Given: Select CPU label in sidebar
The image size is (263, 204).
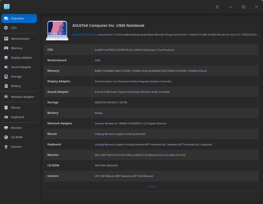Looking at the screenshot, I should coord(14,28).
